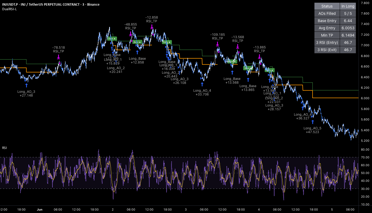This screenshot has width=372, height=213.
Task: Click the Long_AO_3 +27.148 entry label
Action: click(26, 94)
